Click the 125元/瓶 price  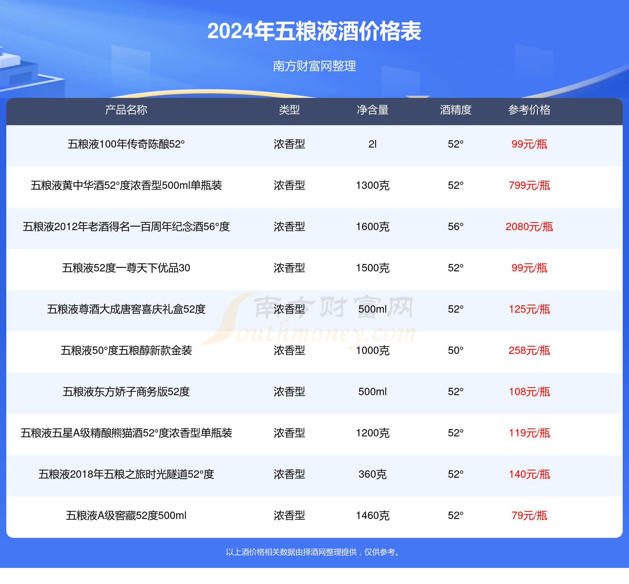click(x=529, y=309)
